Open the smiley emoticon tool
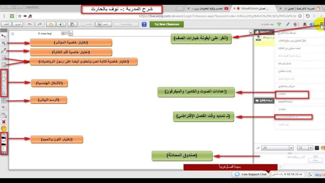Screen dimensions: 325x183 click(x=4, y=129)
